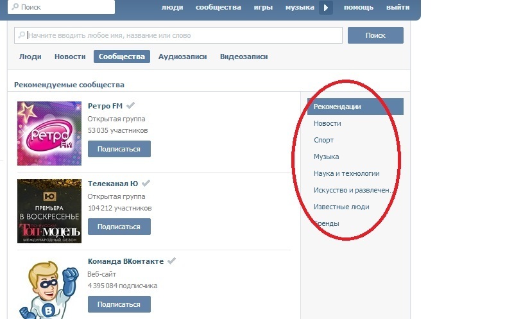Switch to the Видеозаписи tab
Viewport: 530px width, 319px height.
click(244, 56)
